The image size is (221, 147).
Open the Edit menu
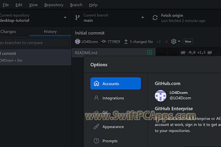pyautogui.click(x=19, y=5)
